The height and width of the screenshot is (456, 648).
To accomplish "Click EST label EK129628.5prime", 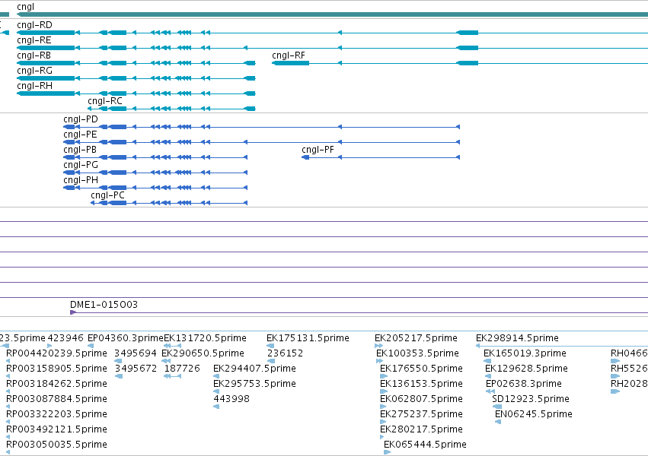I will click(x=526, y=369).
